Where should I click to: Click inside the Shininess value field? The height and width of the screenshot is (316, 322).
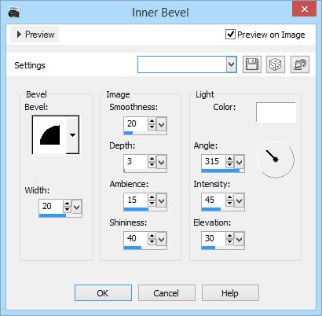(136, 238)
